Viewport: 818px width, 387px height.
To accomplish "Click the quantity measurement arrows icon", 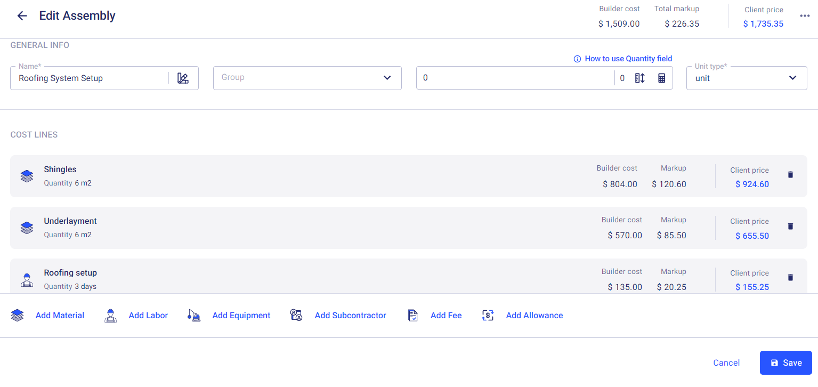I will (x=640, y=78).
